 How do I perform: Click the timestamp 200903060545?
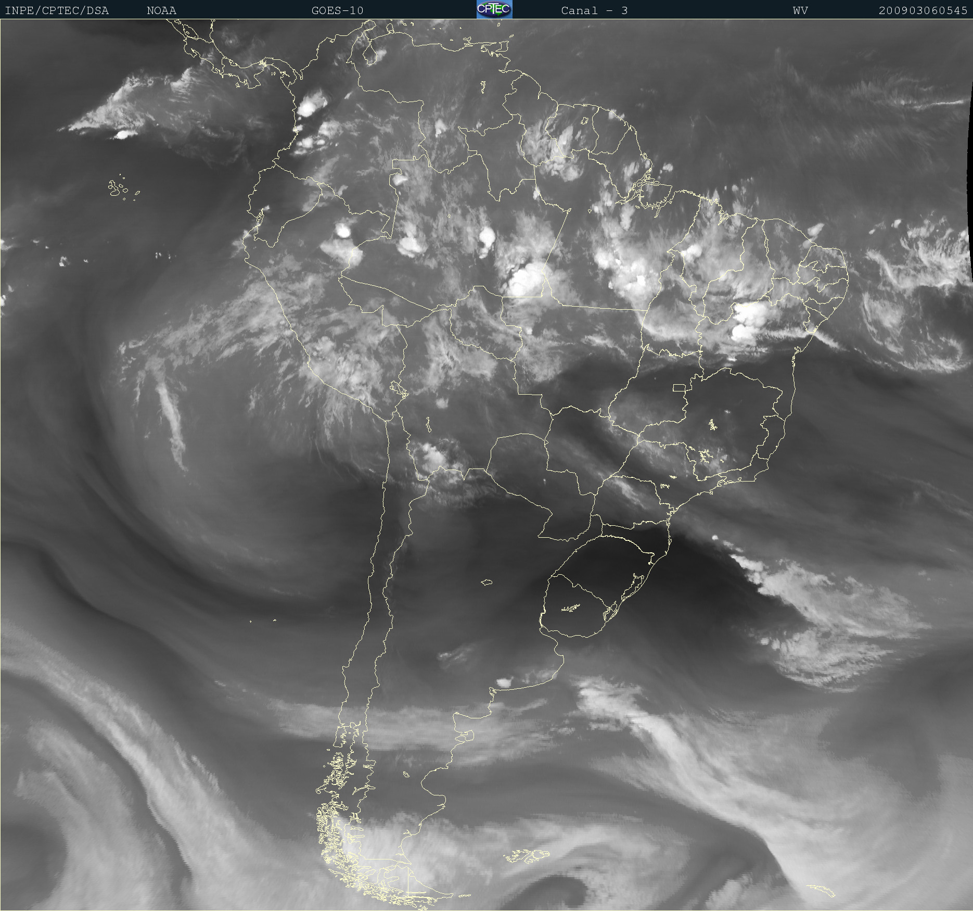pyautogui.click(x=923, y=10)
